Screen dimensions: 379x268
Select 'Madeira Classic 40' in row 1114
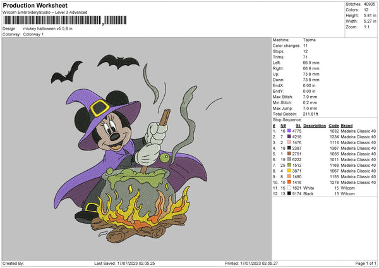pos(358,142)
